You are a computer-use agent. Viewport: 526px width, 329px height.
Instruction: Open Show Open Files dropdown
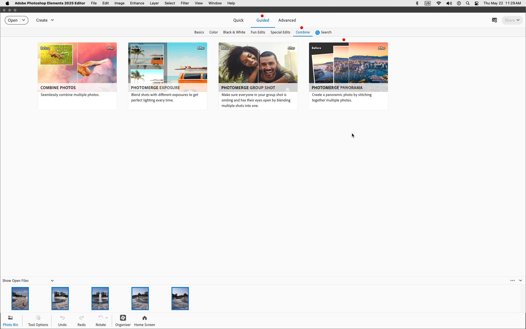[x=52, y=281]
